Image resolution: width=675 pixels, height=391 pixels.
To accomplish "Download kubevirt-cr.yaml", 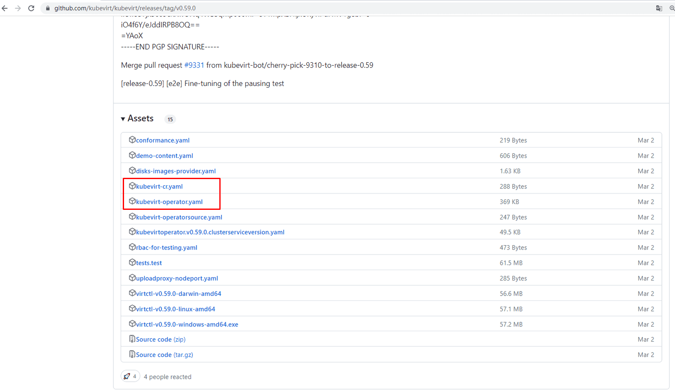I will coord(159,186).
